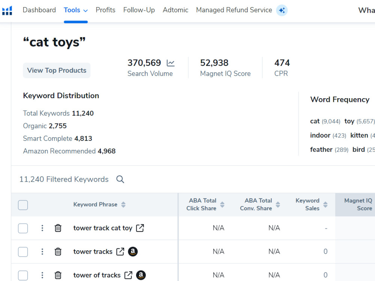This screenshot has height=281, width=375.
Task: Click the View Top Products button
Action: point(57,70)
